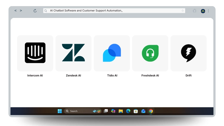Click the Intercom AI label
Screen dimensions: 224x126
click(x=35, y=75)
